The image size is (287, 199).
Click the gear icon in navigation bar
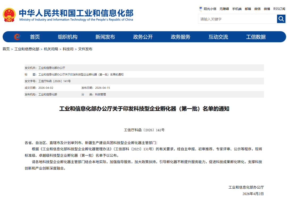(x=17, y=37)
